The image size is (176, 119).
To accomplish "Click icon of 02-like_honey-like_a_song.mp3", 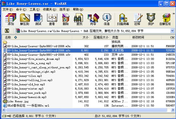I will [5, 63].
